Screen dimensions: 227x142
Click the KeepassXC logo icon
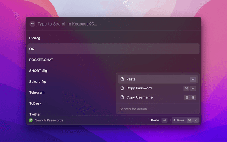coord(31,120)
